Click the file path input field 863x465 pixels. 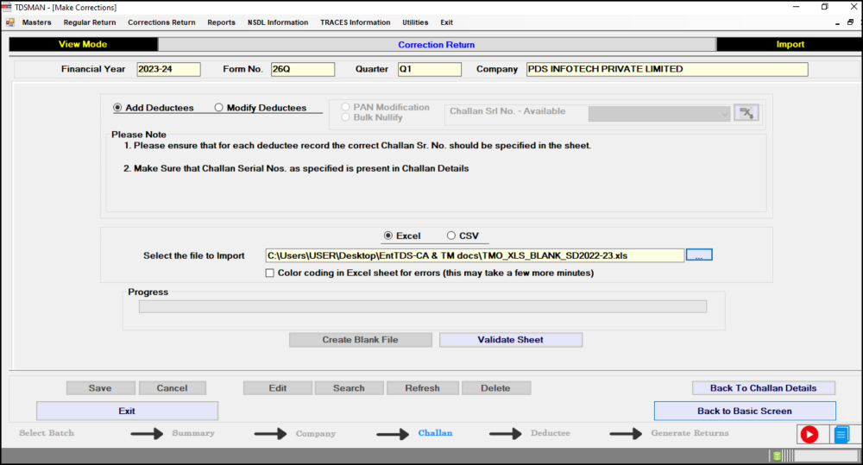pos(475,255)
